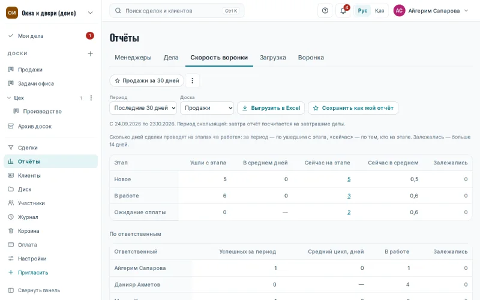Collapse the Цех group chevron

click(9, 98)
